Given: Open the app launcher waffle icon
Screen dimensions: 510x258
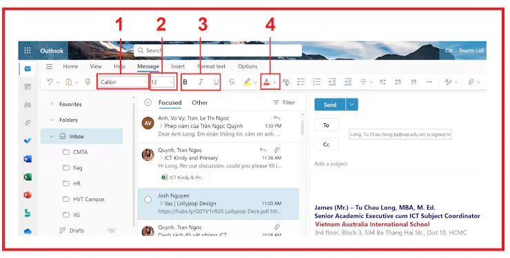Looking at the screenshot, I should pos(28,51).
